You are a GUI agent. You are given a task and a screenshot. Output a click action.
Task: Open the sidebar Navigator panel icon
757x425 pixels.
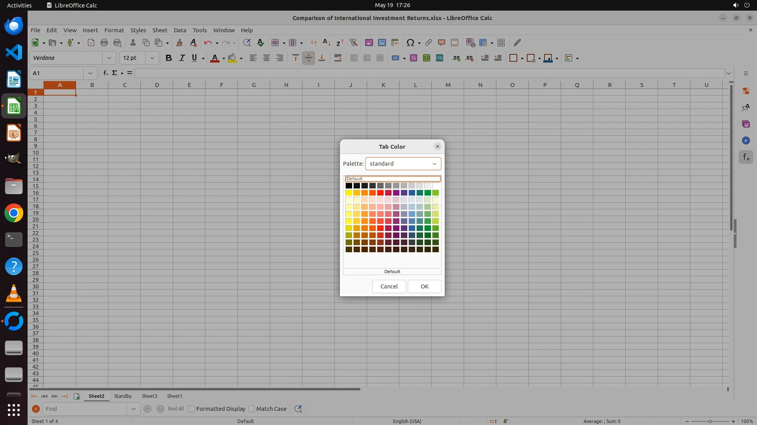tap(746, 140)
